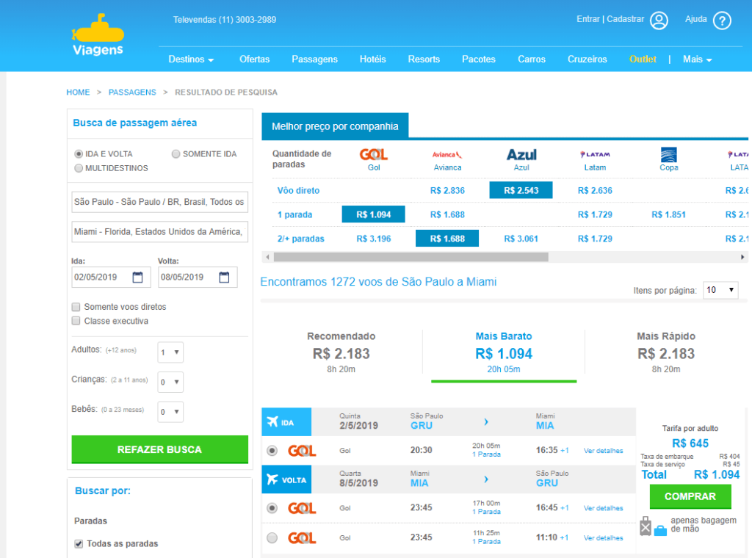
Task: Click left arrow of price table scrollbar
Action: click(x=267, y=257)
